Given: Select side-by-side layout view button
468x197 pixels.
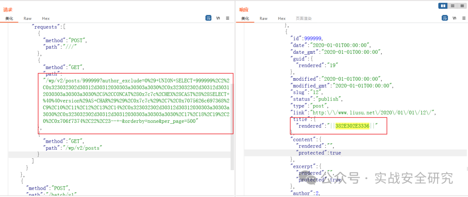Looking at the screenshot, I should (x=442, y=6).
